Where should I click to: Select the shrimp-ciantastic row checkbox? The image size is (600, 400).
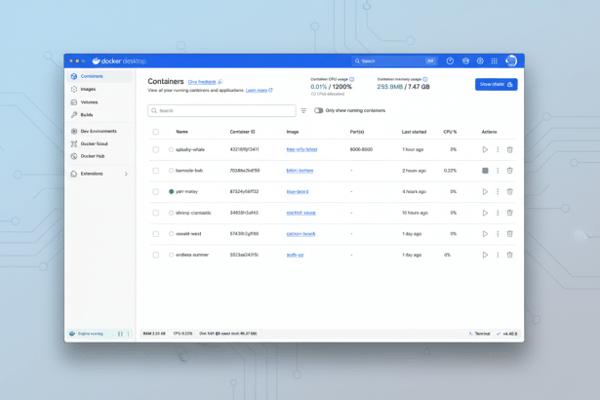coord(156,213)
